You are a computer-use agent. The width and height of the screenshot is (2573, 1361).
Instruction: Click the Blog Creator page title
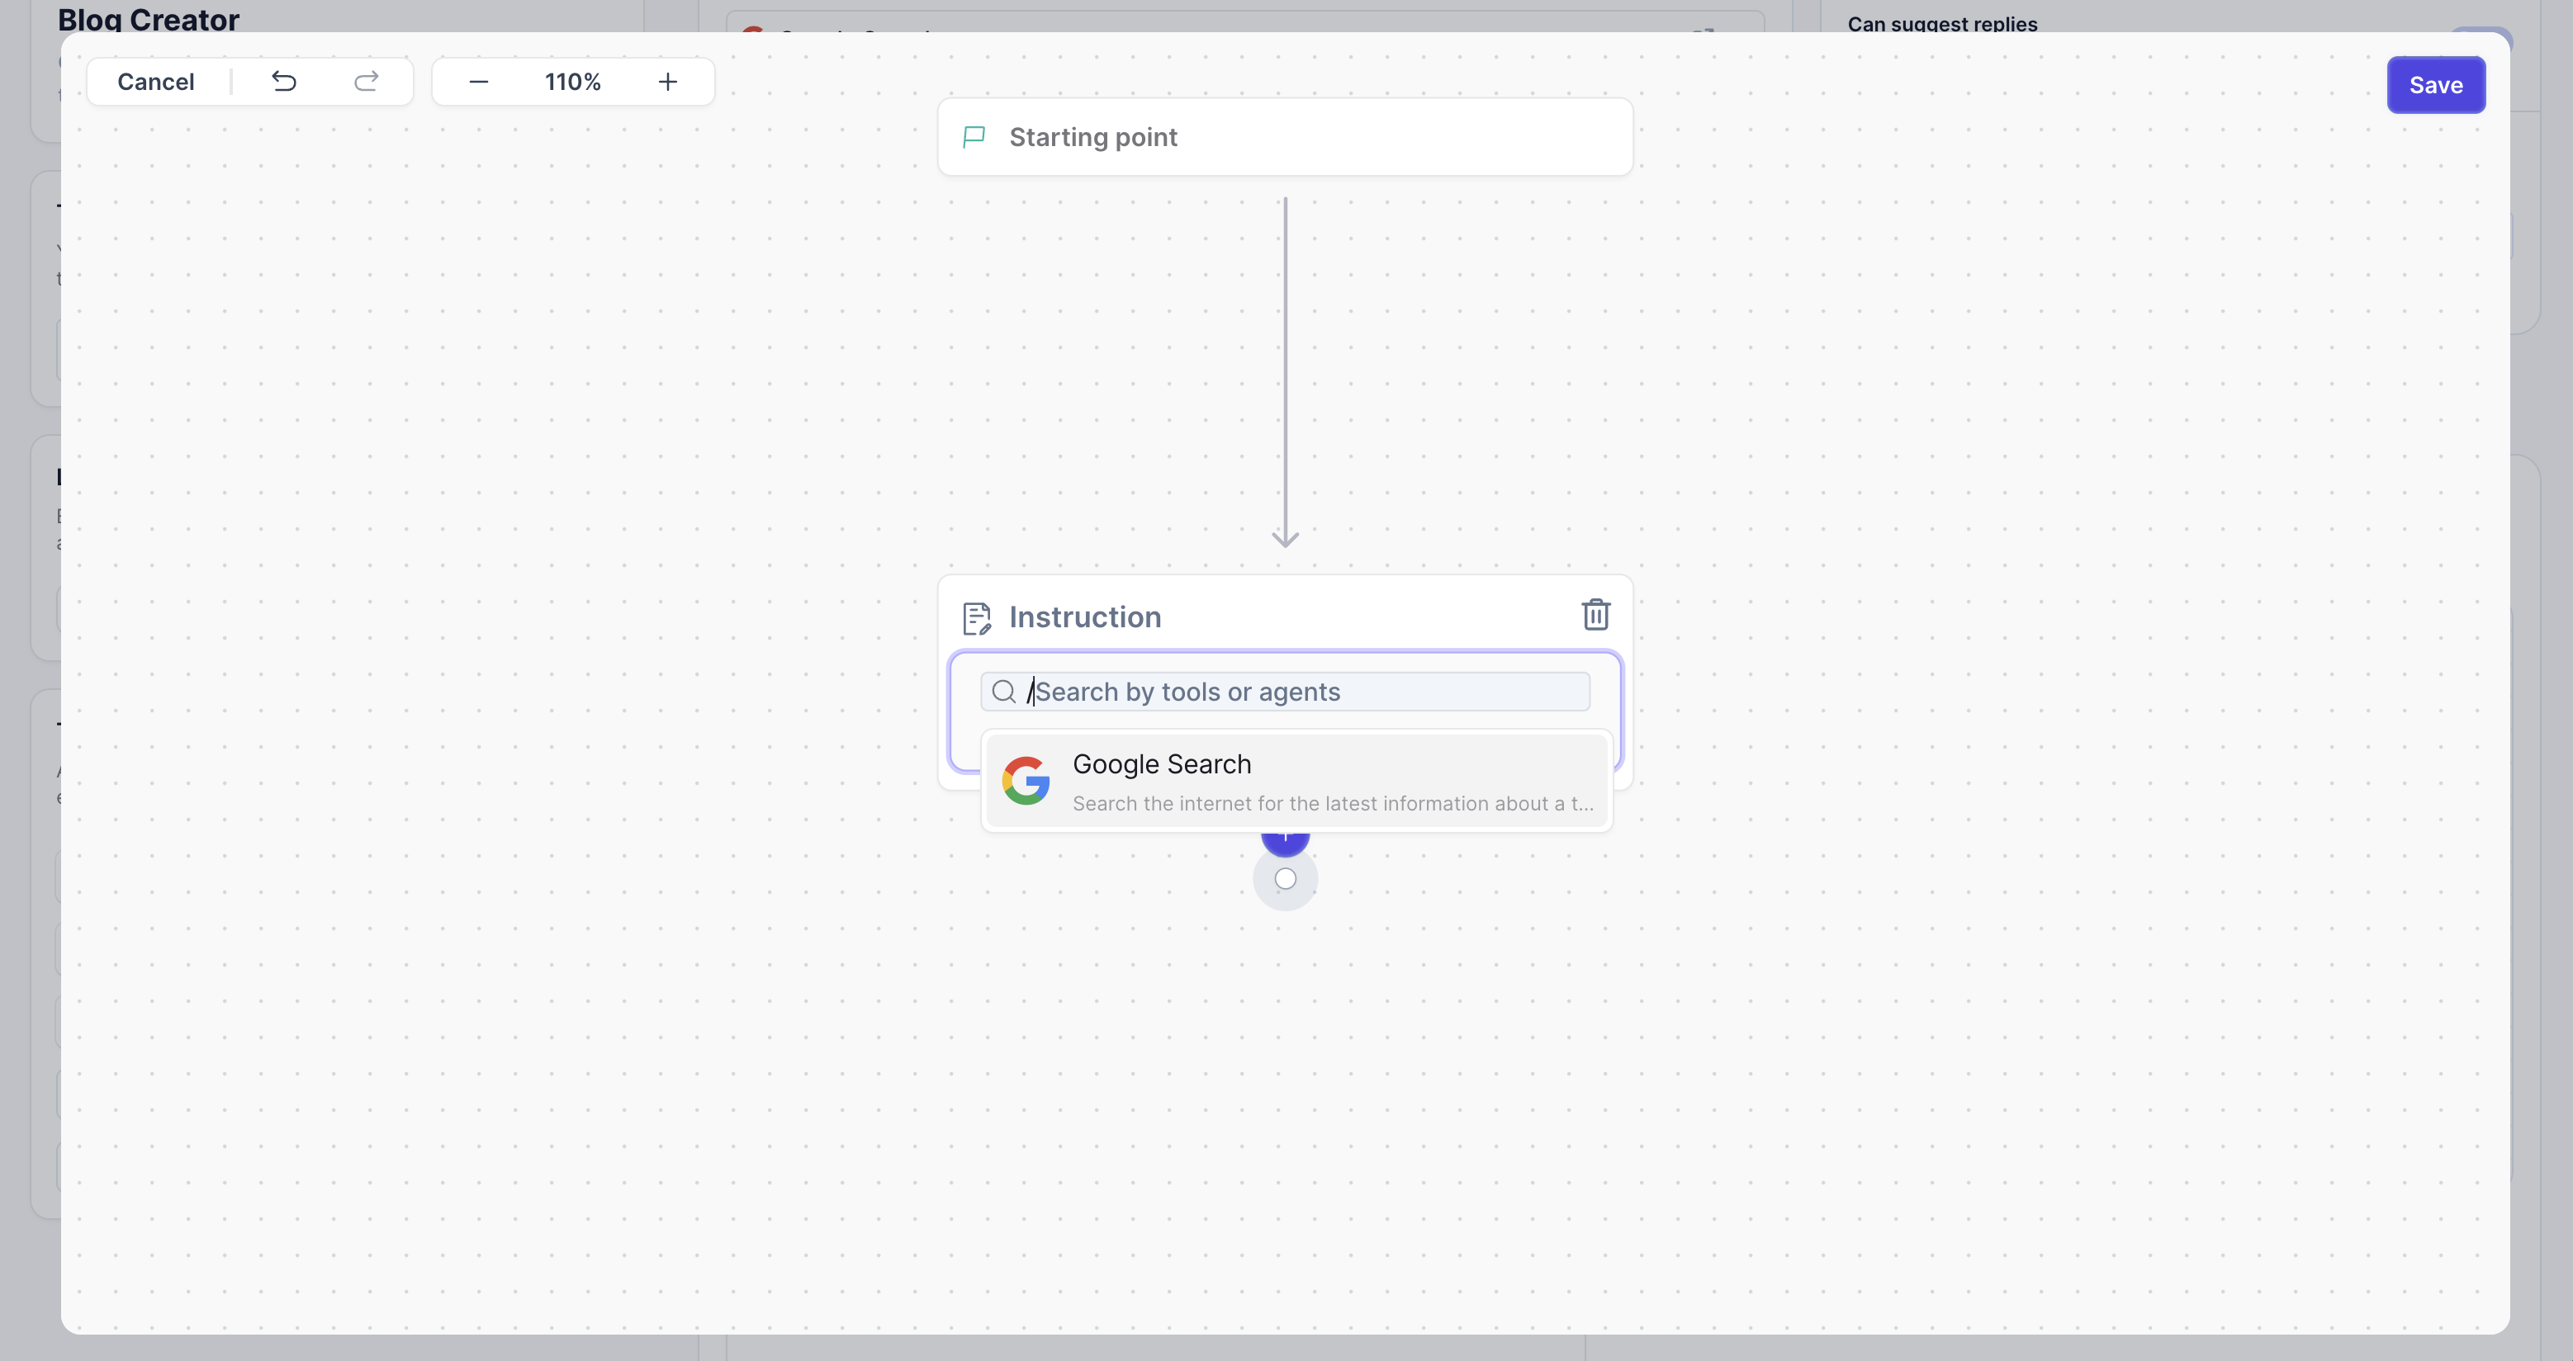coord(148,18)
